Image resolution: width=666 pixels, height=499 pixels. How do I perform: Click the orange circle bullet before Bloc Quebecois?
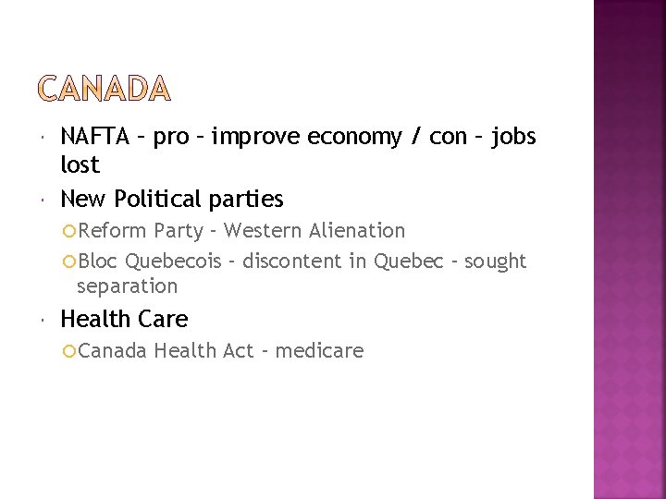69,262
